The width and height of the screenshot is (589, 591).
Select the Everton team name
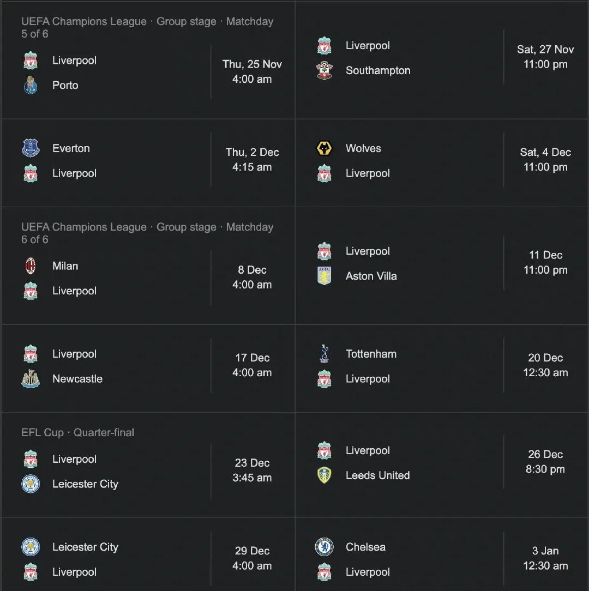[x=71, y=148]
